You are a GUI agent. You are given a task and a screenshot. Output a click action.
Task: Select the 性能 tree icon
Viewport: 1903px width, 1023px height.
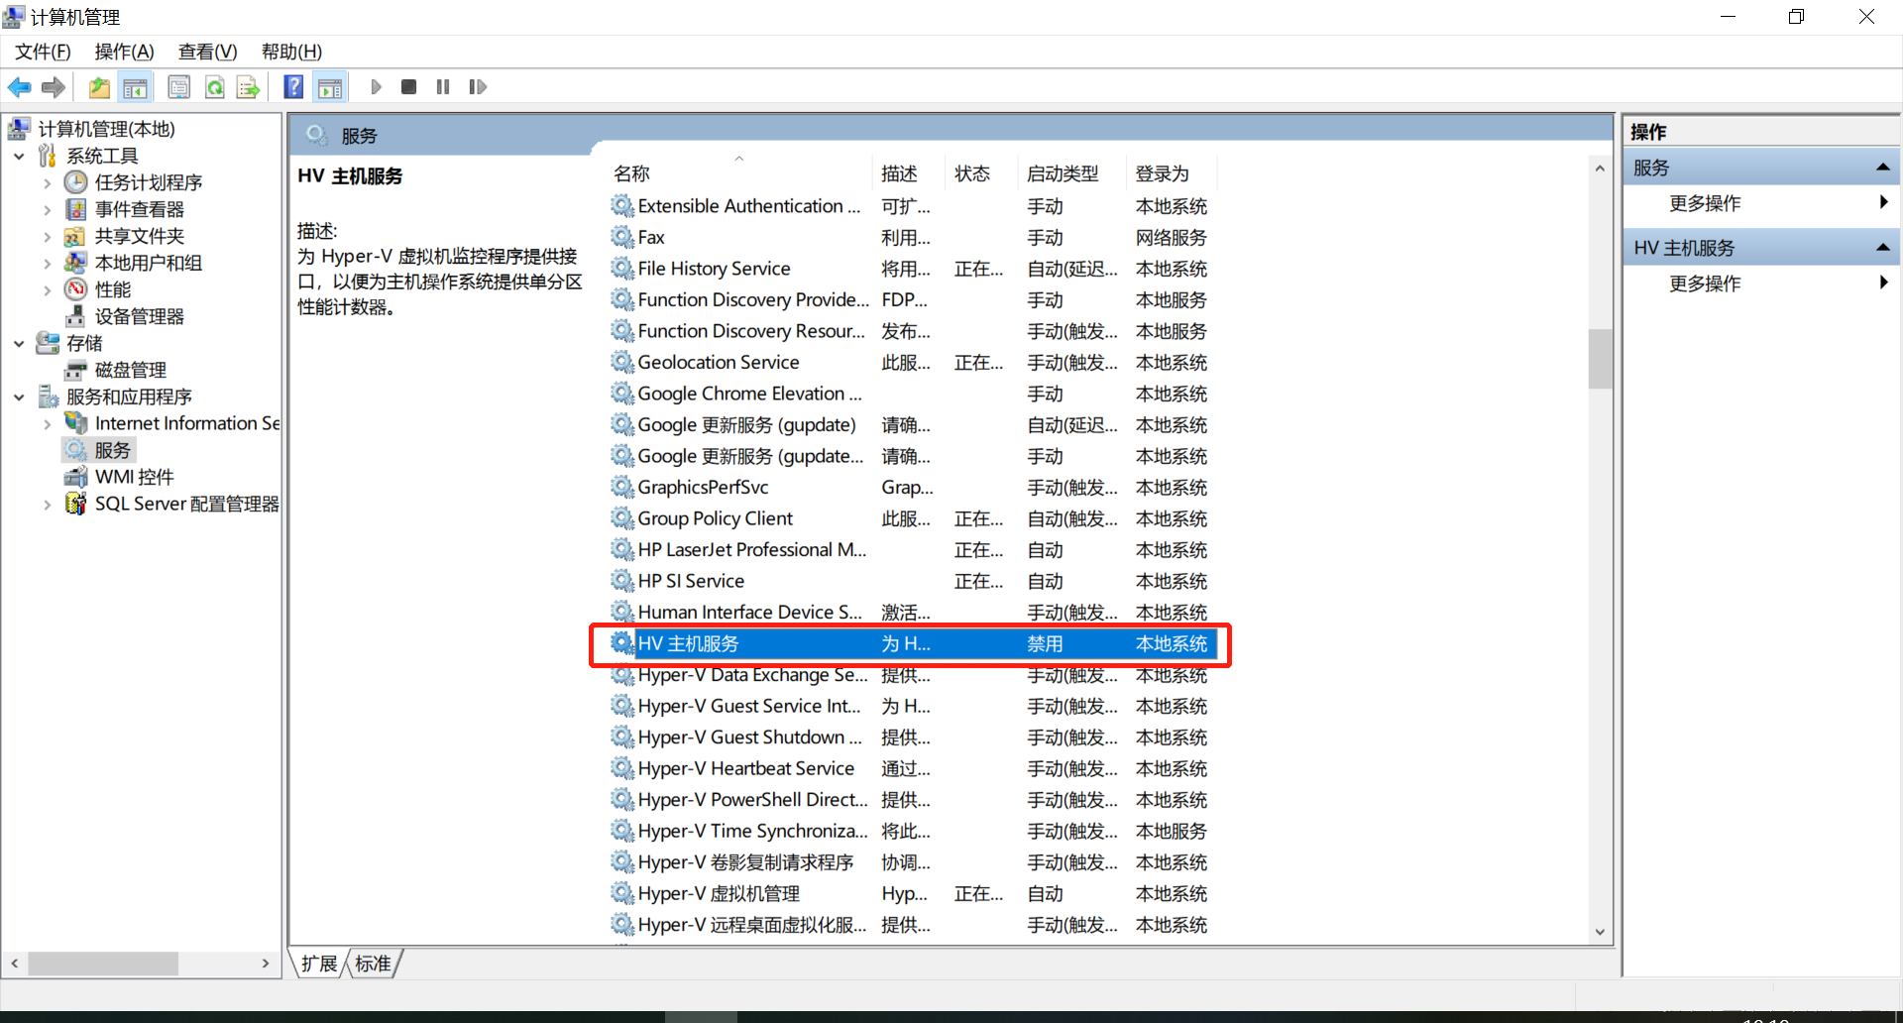coord(76,289)
